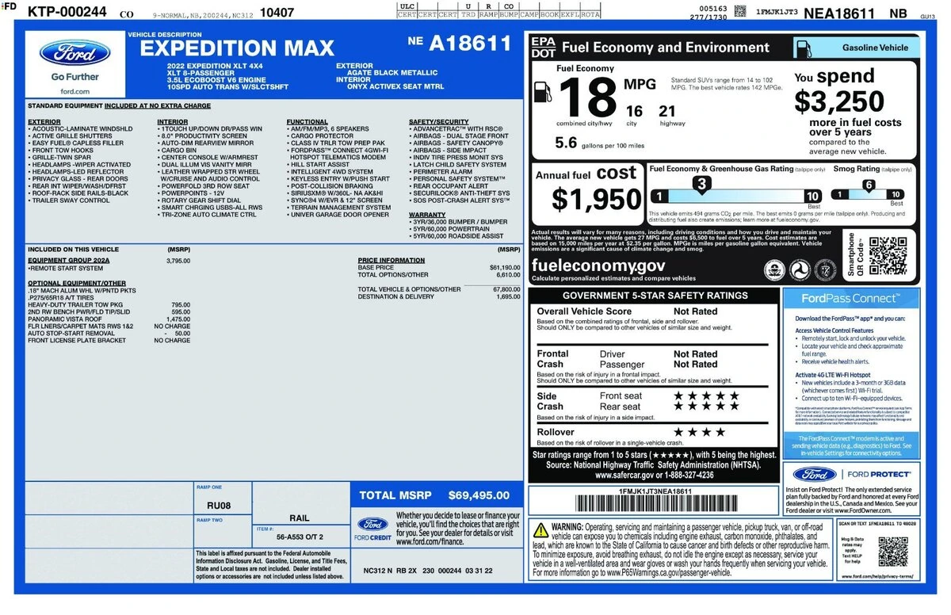Click the yellow warning triangle icon
This screenshot has height=615, width=951.
tap(540, 529)
